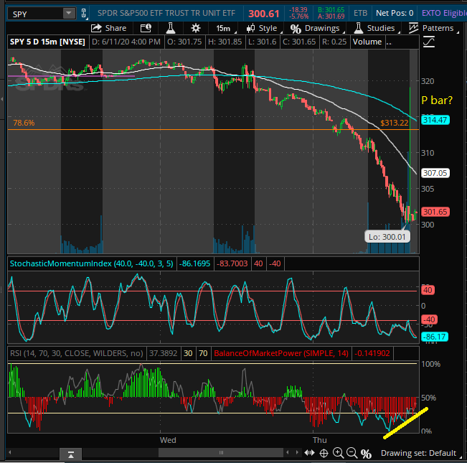Click the red 40 overbought axis bubble

[428, 290]
